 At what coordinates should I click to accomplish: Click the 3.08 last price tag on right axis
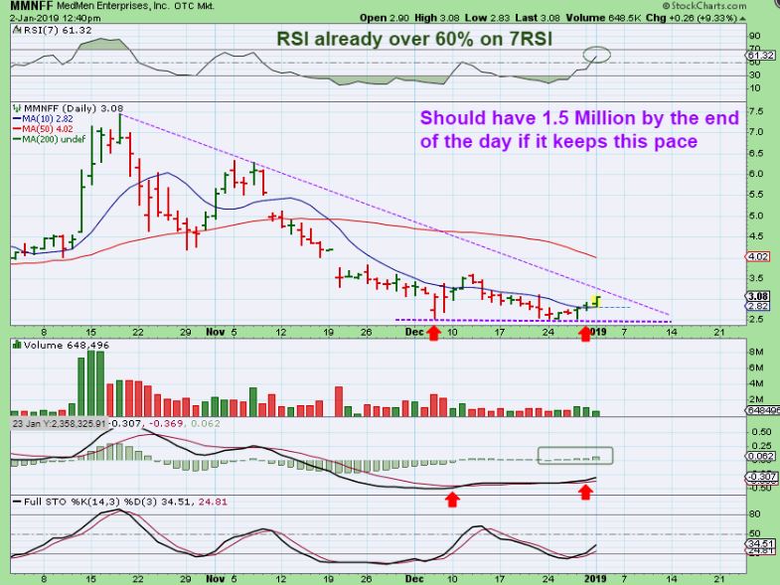(x=758, y=297)
